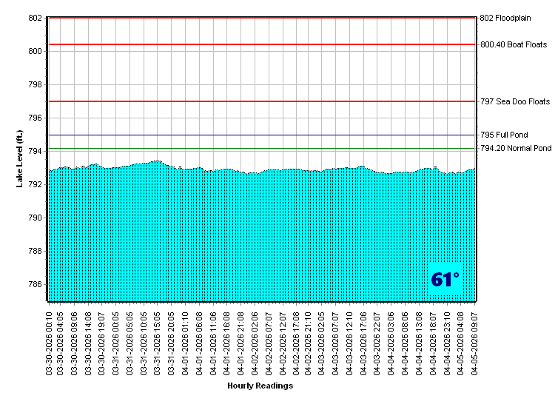Screen dimensions: 555x407
Task: Click the green Normal Pond line
Action: coord(259,149)
